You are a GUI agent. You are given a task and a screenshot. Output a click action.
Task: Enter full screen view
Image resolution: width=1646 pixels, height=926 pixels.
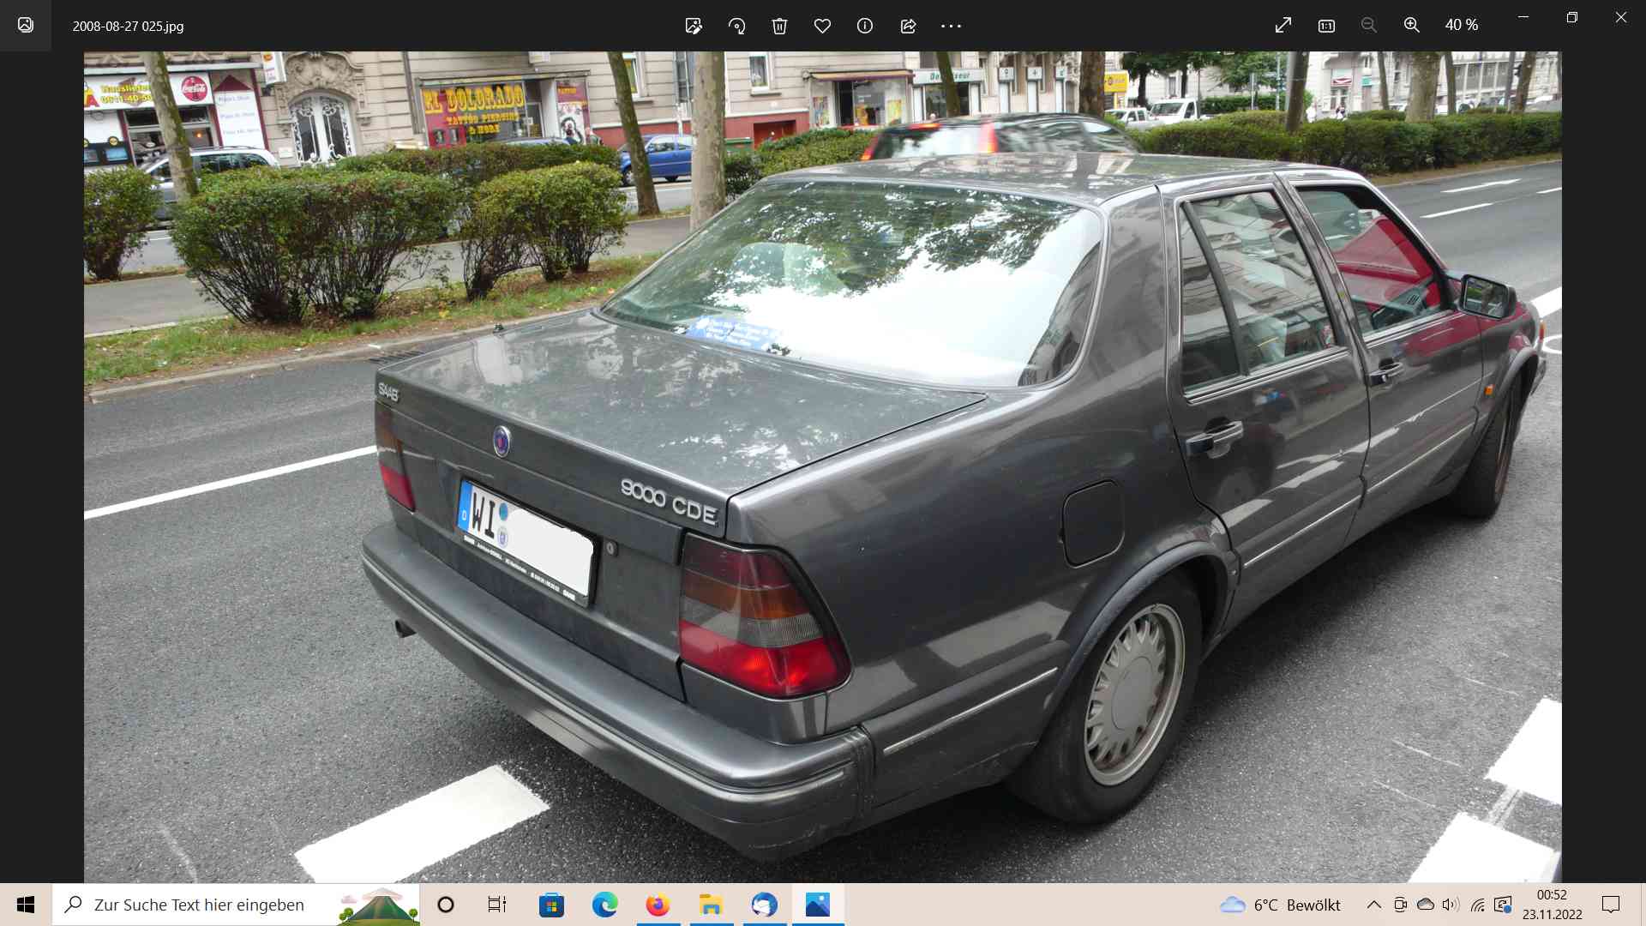1283,26
